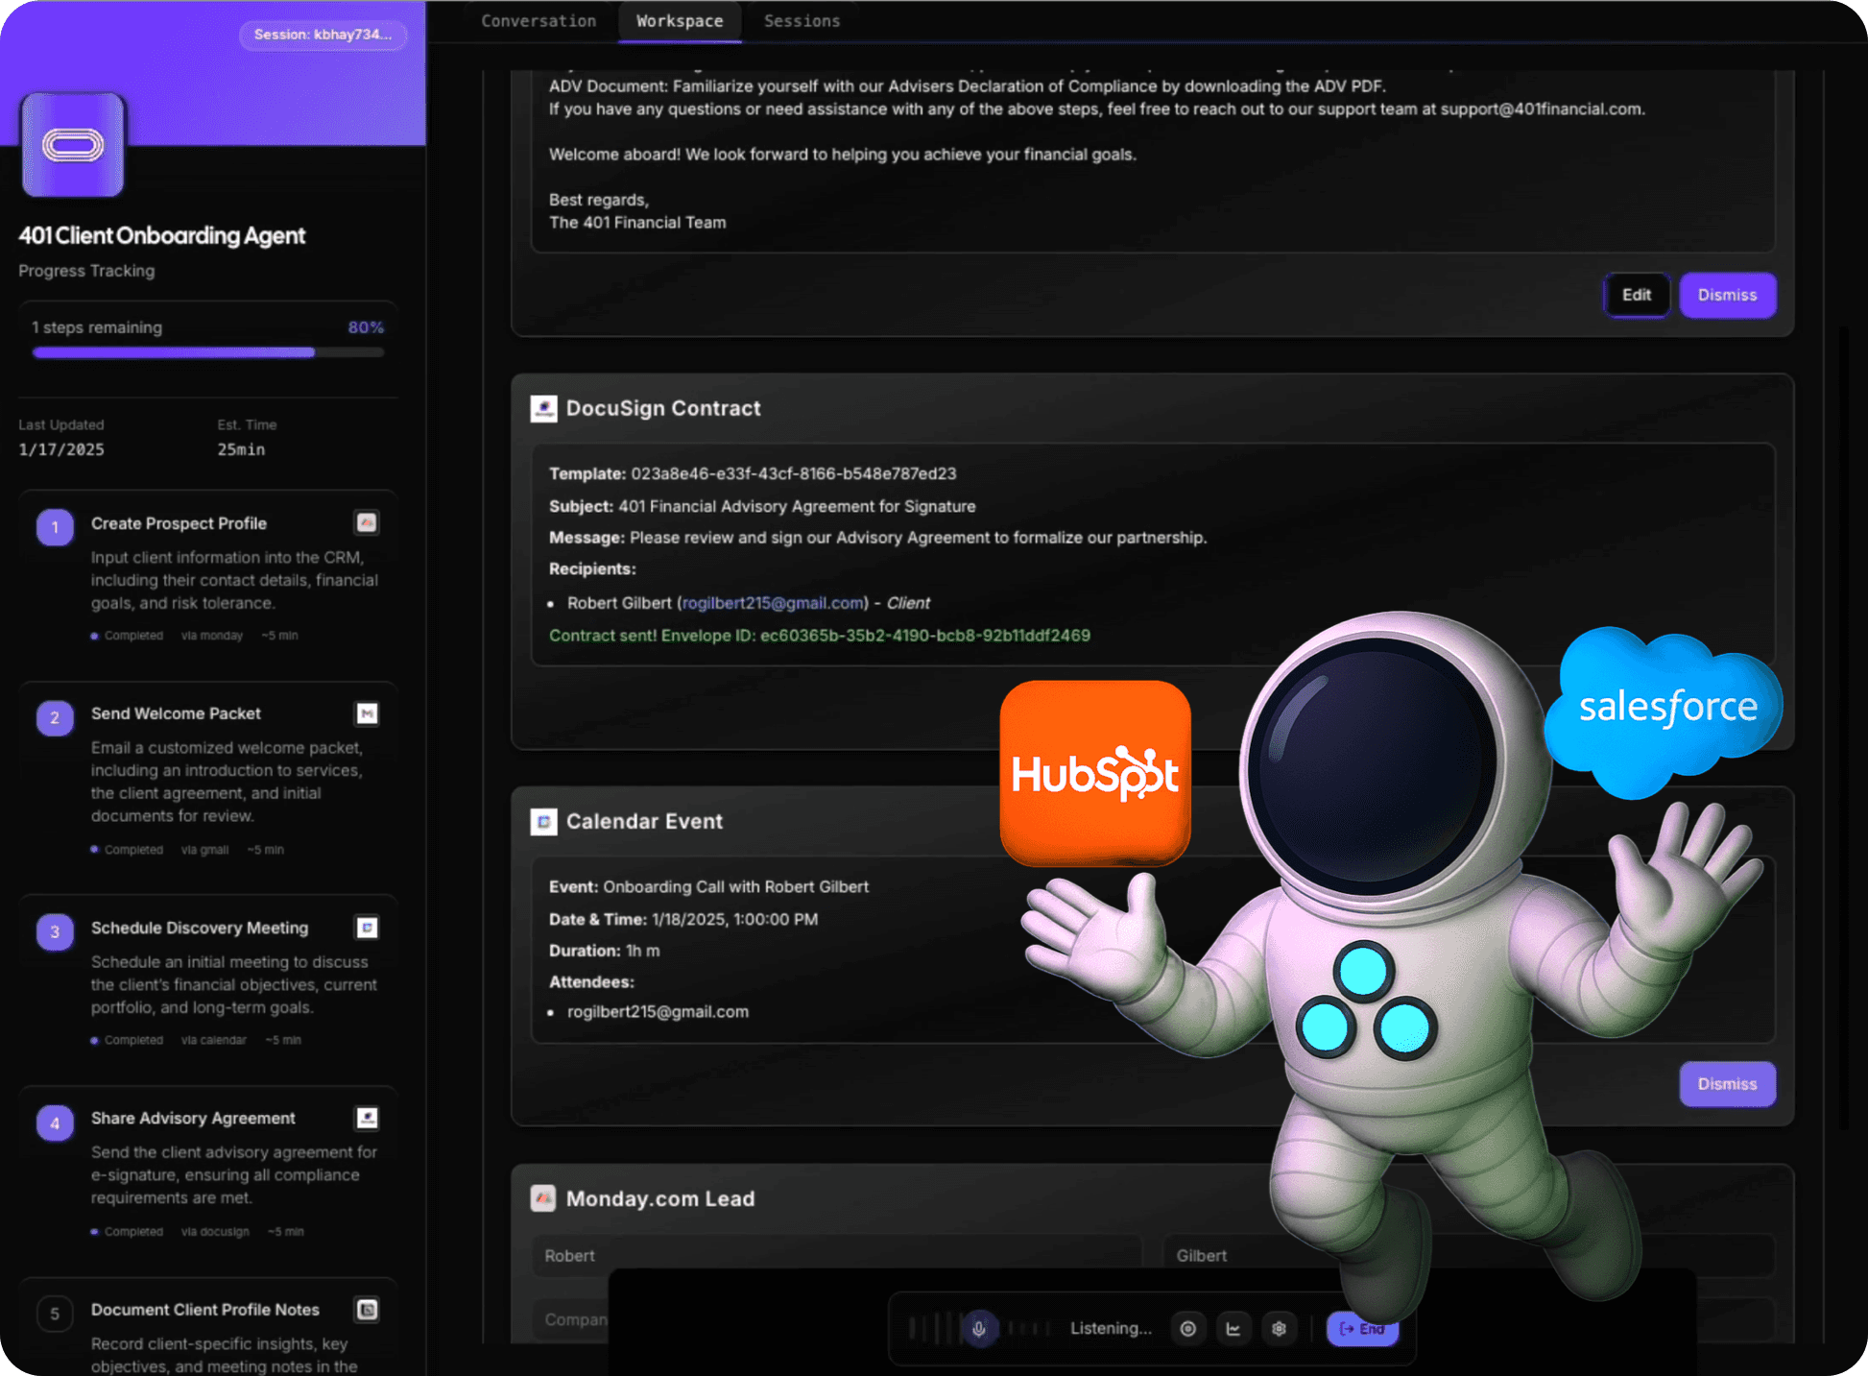The height and width of the screenshot is (1376, 1868).
Task: Click the Duration '1h m' line
Action: (x=604, y=951)
